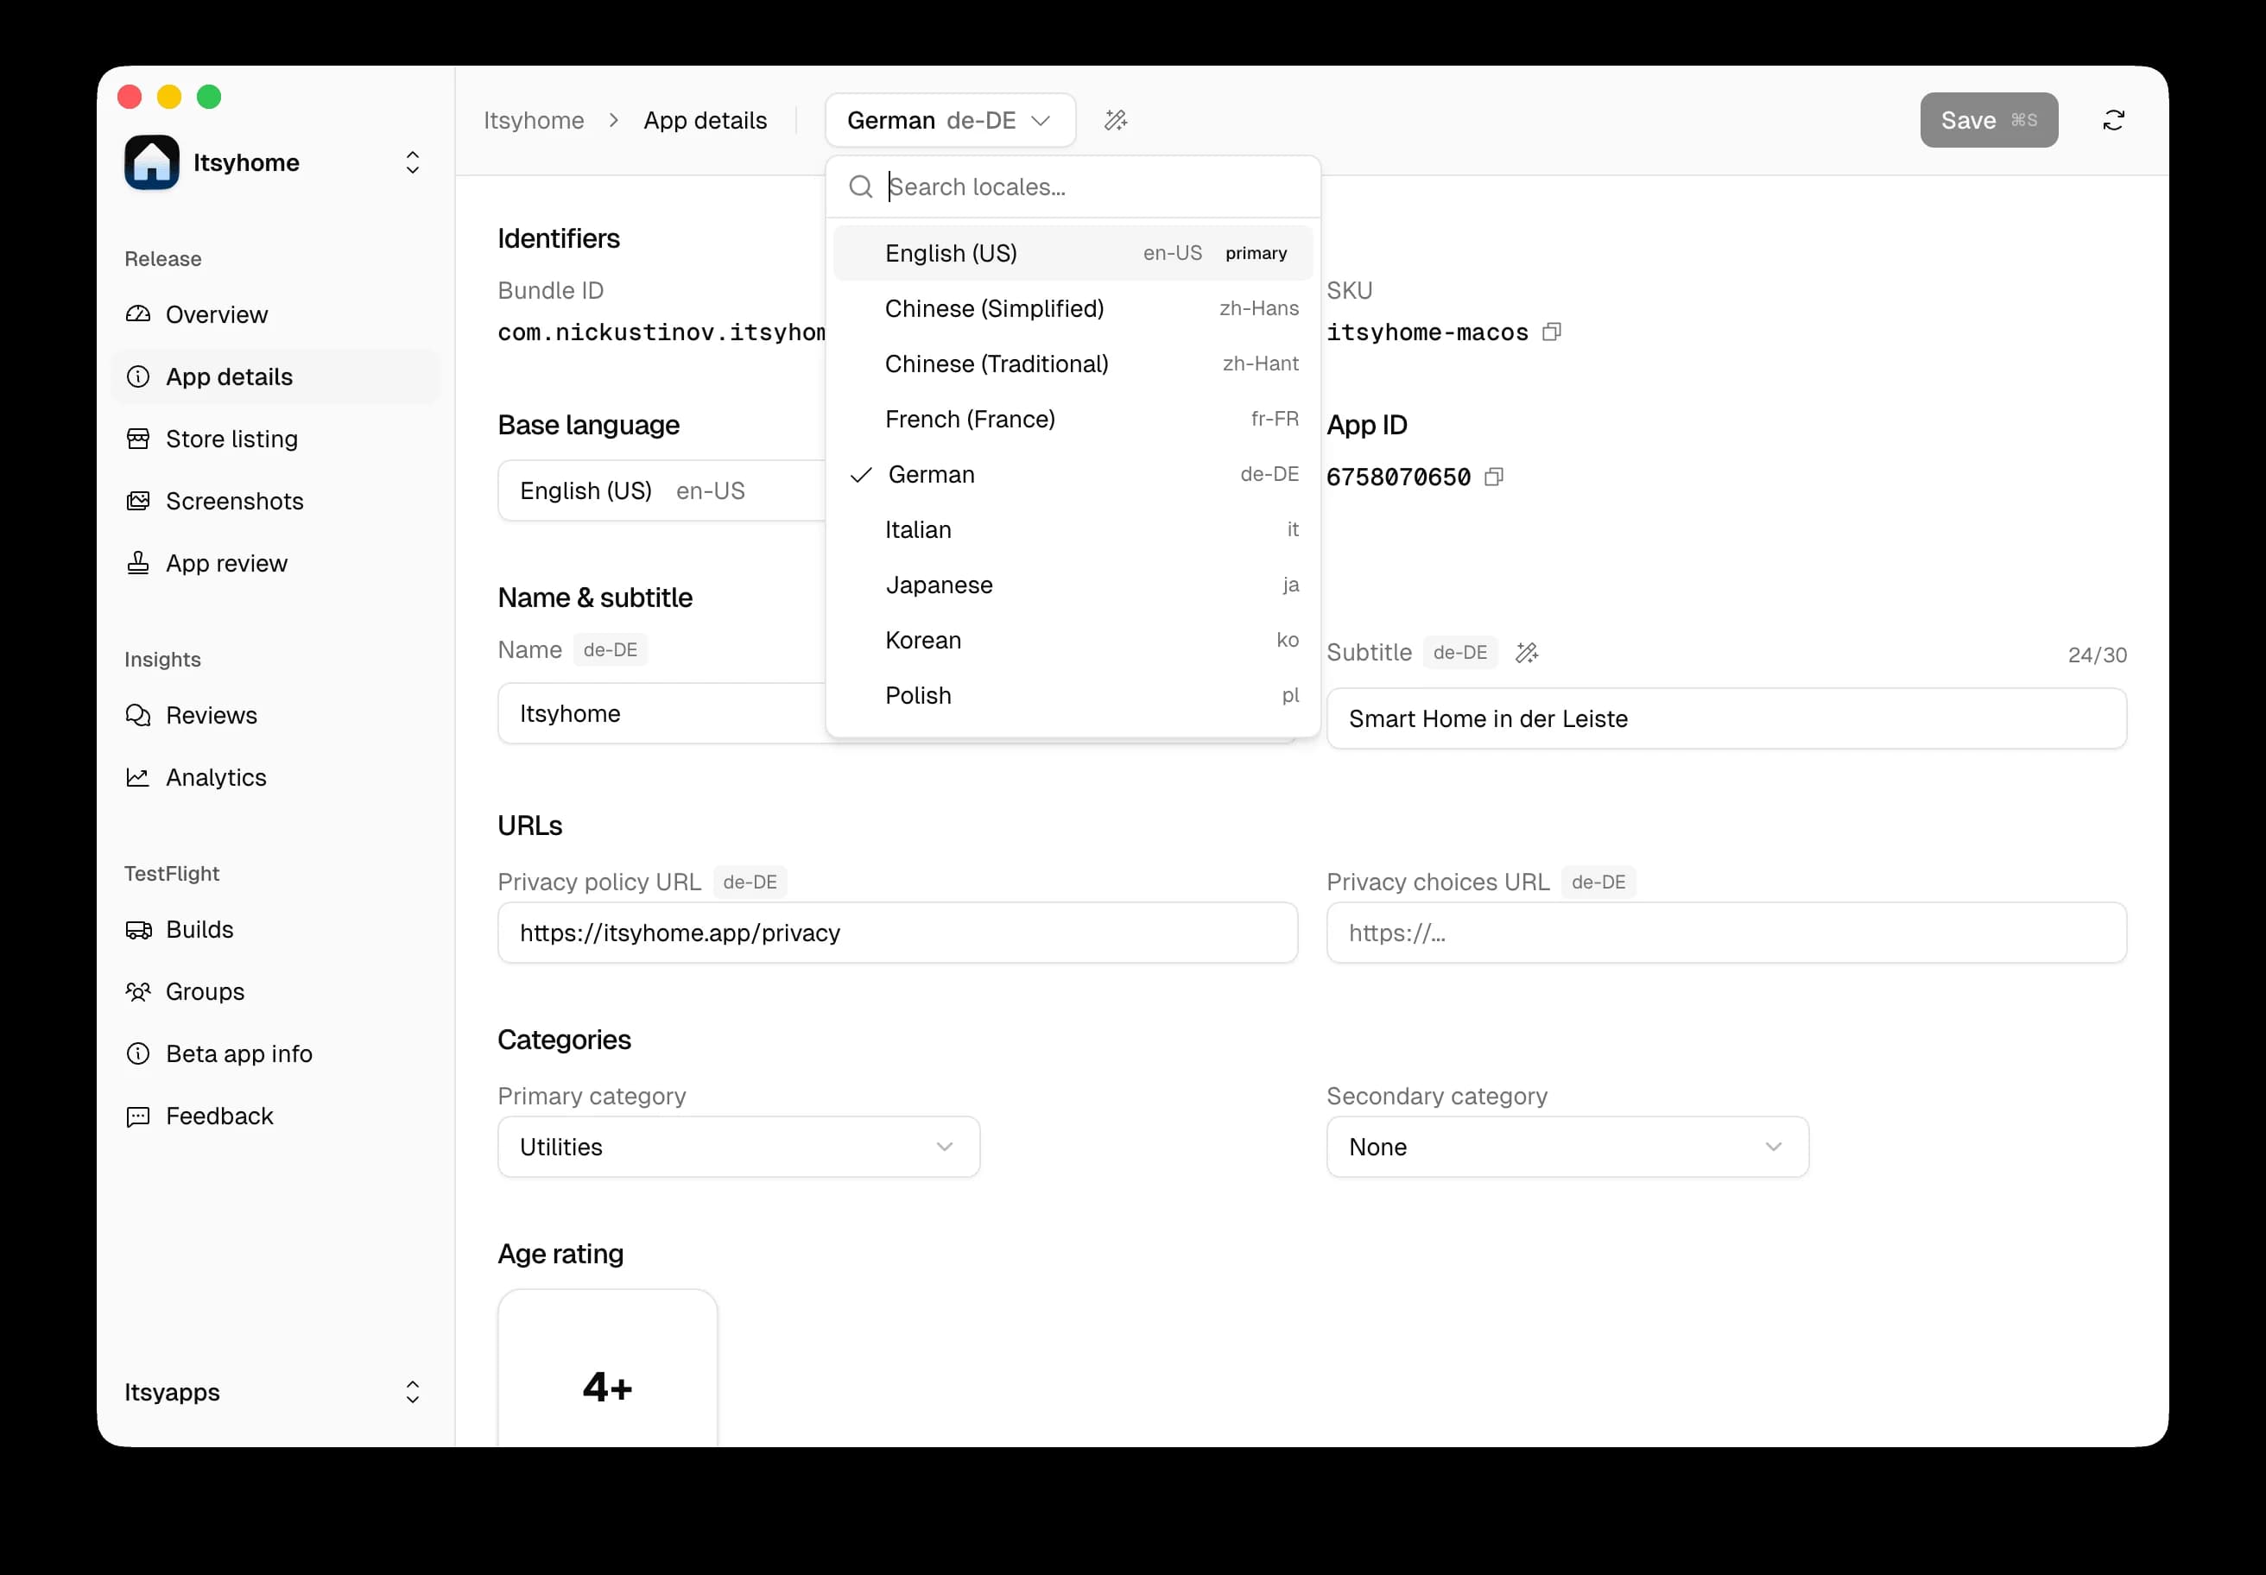Navigate back via the Itsyhome breadcrumb
This screenshot has height=1575, width=2266.
pyautogui.click(x=534, y=119)
